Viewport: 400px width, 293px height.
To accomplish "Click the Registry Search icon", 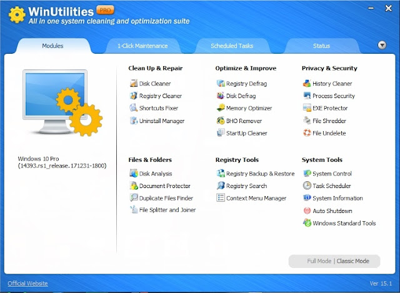I will (221, 186).
